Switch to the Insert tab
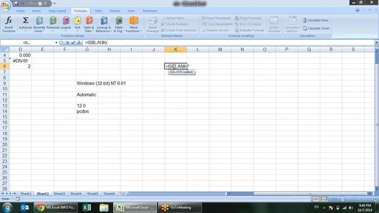 (37, 11)
